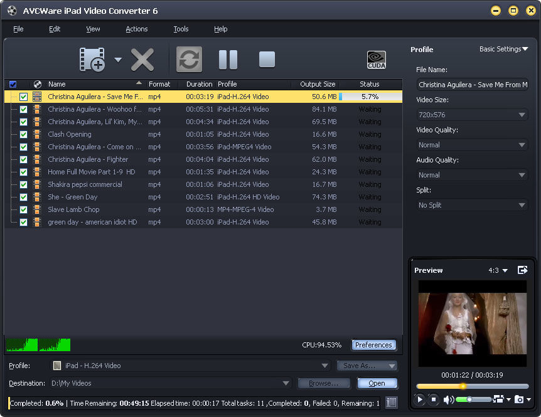Uncheck the Slave Lamb Chop checkbox

[23, 209]
